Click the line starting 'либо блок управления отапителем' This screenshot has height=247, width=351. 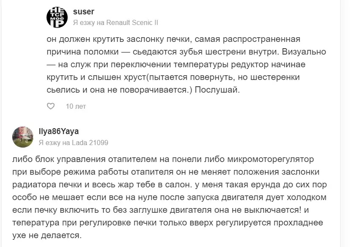163,159
